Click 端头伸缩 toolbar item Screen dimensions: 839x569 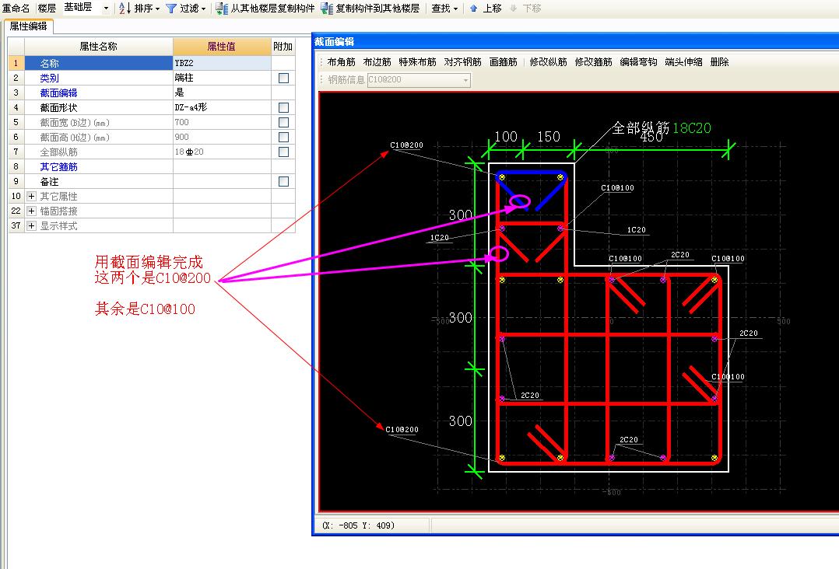(684, 62)
